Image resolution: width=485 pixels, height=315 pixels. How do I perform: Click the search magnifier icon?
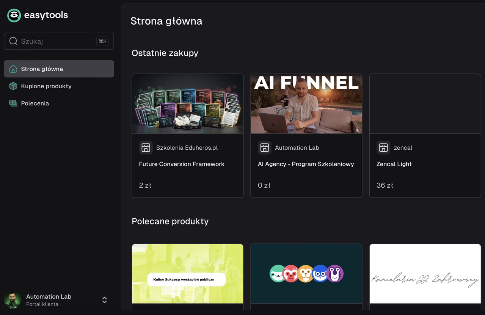pyautogui.click(x=13, y=41)
